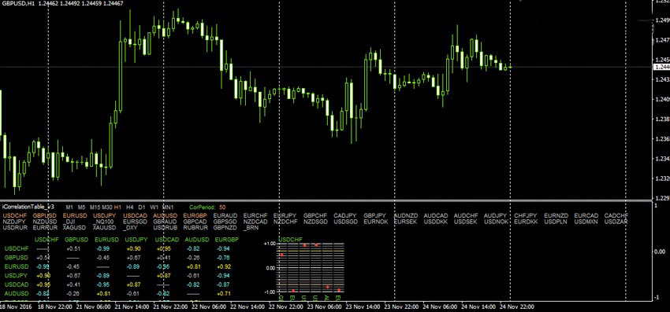Viewport: 670px width, 312px height.
Task: Click the CorPeriod value 50
Action: click(x=222, y=207)
